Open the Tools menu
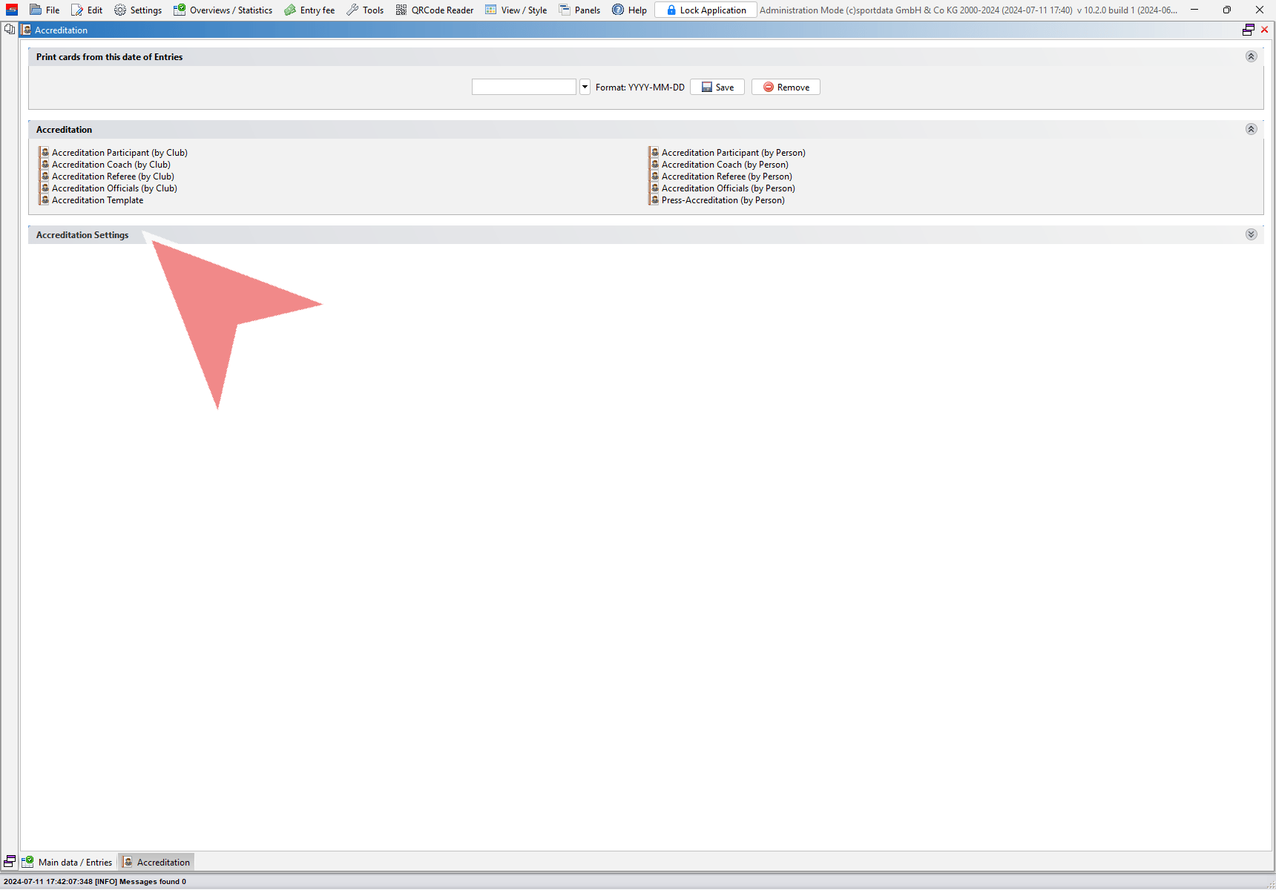Screen dimensions: 1276x890 tap(365, 10)
